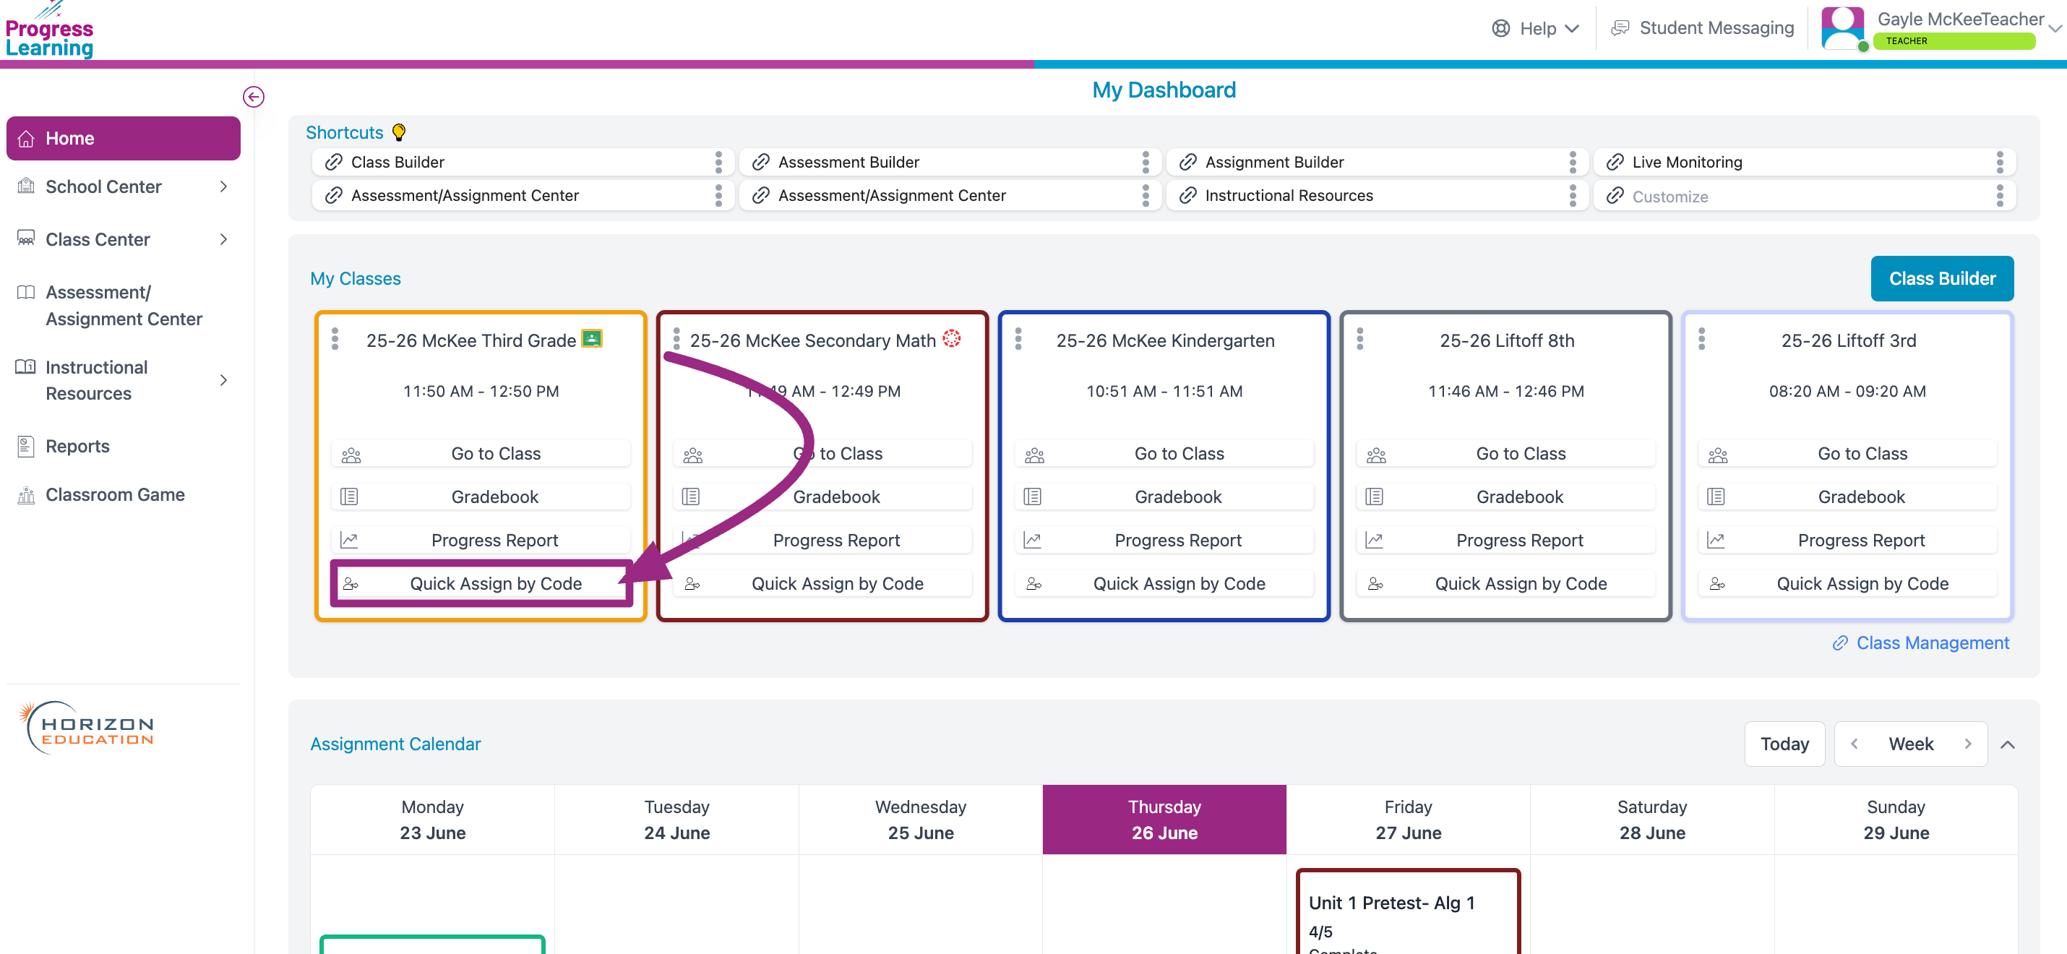Viewport: 2067px width, 954px height.
Task: Open options dots for Customize shortcut
Action: click(2000, 196)
